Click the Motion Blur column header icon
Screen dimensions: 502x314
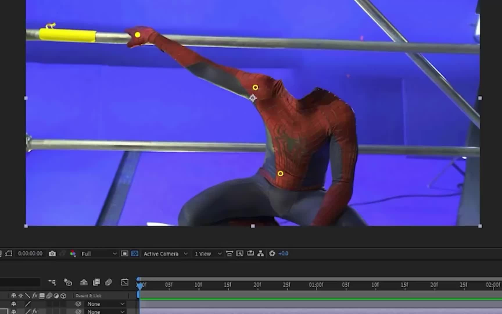pos(49,296)
